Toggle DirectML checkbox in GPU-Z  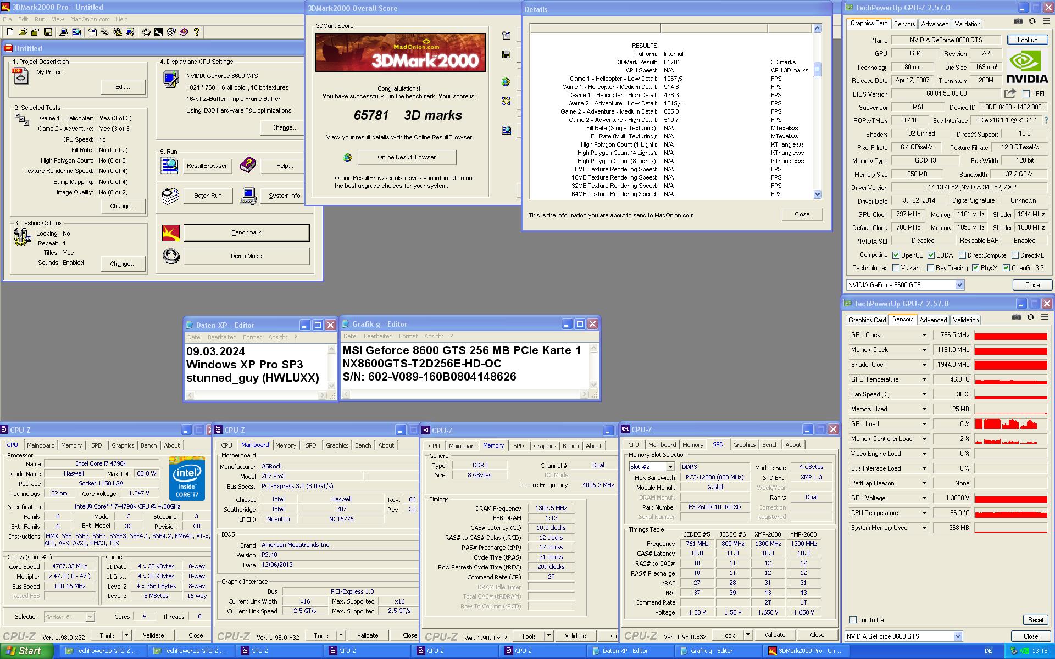(x=1015, y=255)
